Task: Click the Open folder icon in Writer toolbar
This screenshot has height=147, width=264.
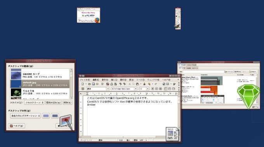Action: tap(89, 84)
